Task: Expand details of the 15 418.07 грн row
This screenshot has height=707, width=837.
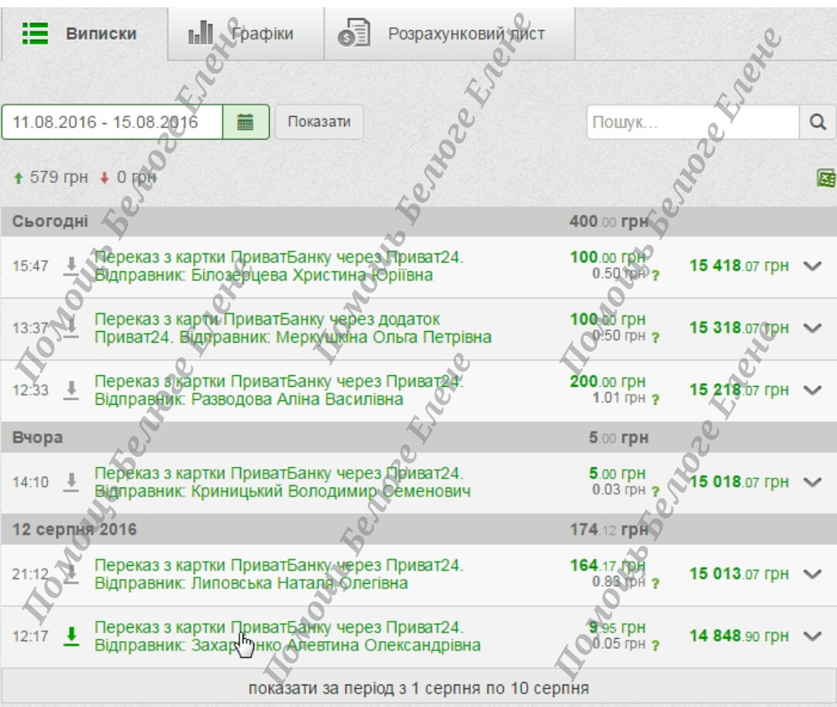Action: (x=812, y=266)
